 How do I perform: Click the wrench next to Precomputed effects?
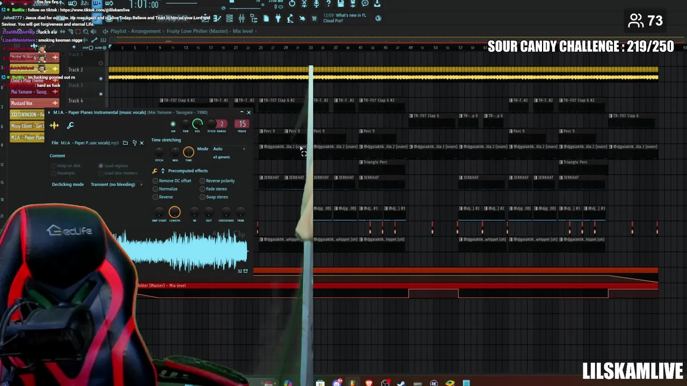pos(155,171)
